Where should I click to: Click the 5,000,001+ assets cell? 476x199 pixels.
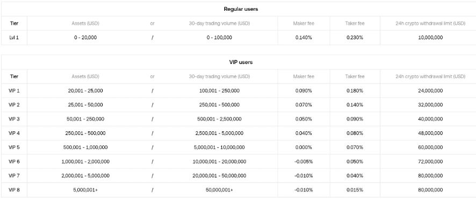pos(85,190)
